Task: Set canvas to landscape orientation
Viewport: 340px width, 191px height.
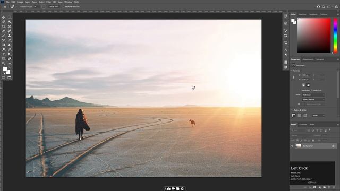Action: pyautogui.click(x=308, y=85)
